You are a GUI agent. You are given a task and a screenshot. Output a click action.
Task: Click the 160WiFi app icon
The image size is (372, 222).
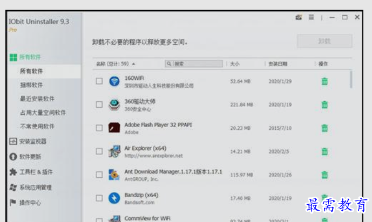(114, 81)
